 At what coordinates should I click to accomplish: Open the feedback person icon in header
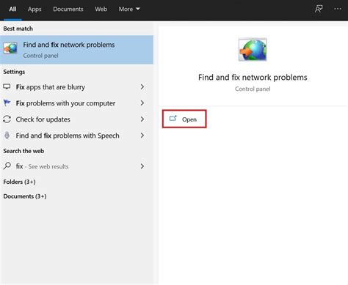(319, 9)
